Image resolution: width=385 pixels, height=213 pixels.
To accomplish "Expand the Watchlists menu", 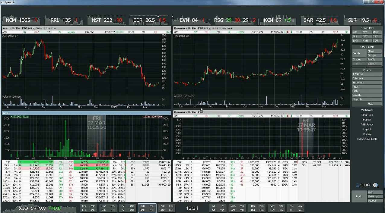I will (367, 110).
